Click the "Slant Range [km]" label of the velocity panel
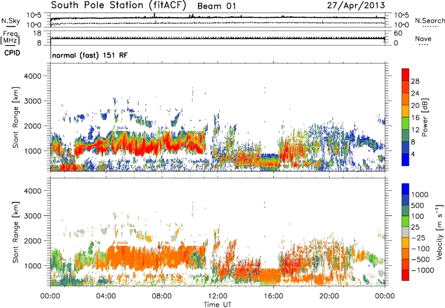The height and width of the screenshot is (308, 445). (x=16, y=232)
